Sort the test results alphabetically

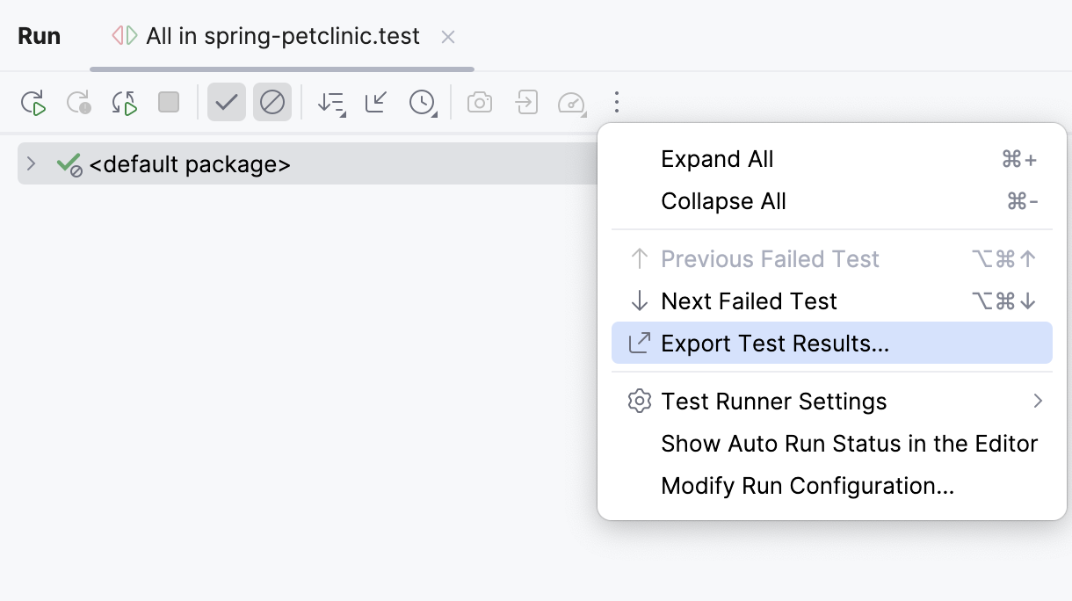(331, 102)
